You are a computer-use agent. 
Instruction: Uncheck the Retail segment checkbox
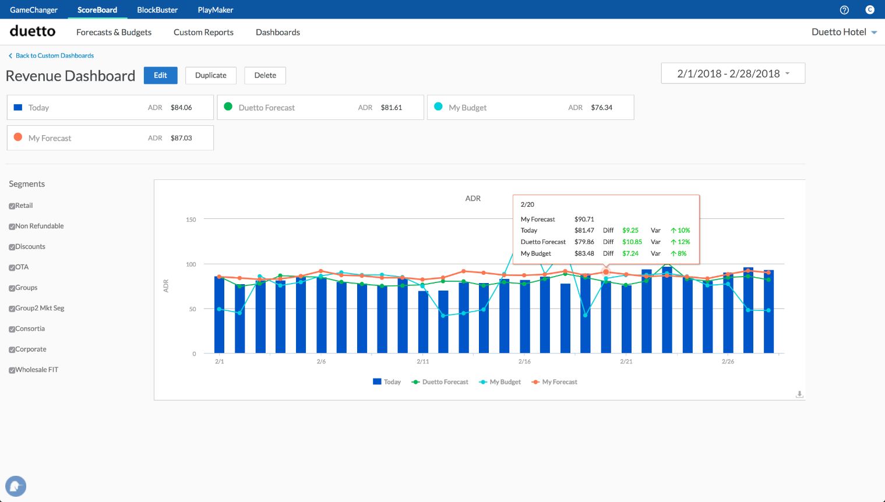pyautogui.click(x=12, y=206)
